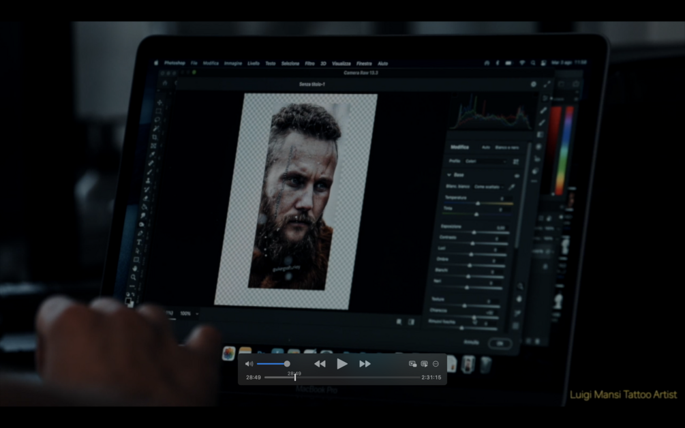
Task: Select the Lasso tool
Action: [x=157, y=120]
